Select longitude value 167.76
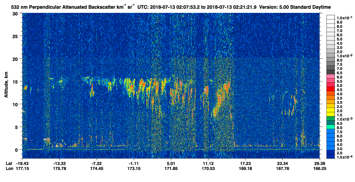Screen dimensions: 355x182 pos(282,168)
